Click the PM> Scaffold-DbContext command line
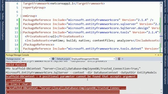Viewport: 168px width, 94px height. pos(73,68)
